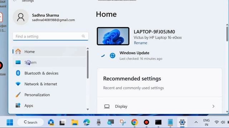Click the user profile avatar
The height and width of the screenshot is (128, 229).
(x=21, y=17)
